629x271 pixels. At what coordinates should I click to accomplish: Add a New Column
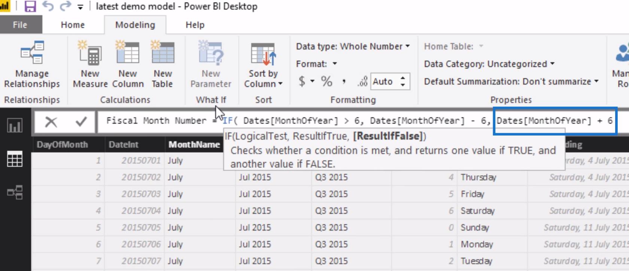[x=128, y=64]
